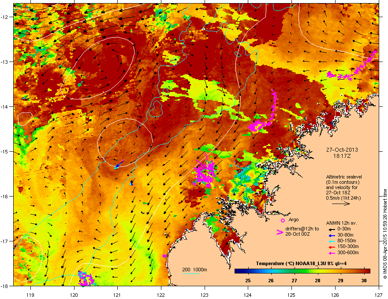Click the '80-150m' depth label
The image size is (388, 299).
347,241
